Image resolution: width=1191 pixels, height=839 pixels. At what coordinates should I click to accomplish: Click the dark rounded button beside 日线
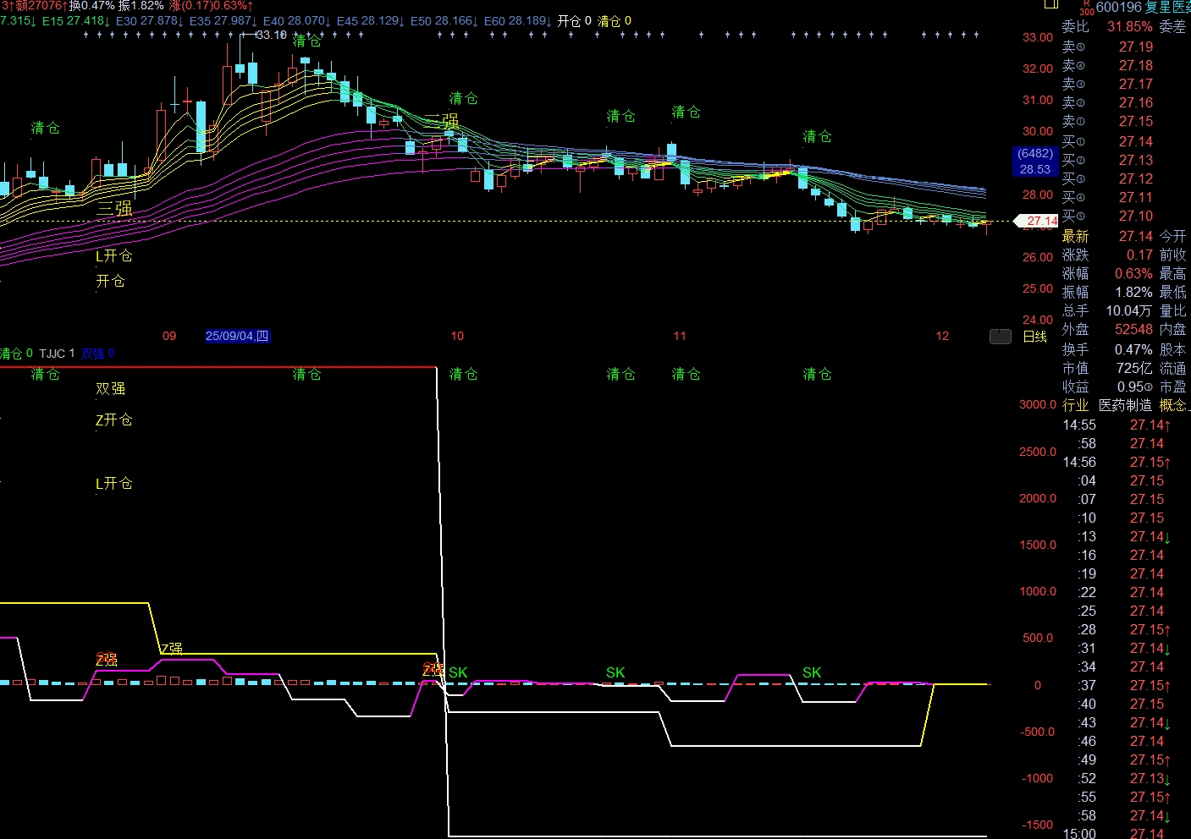pos(1001,337)
